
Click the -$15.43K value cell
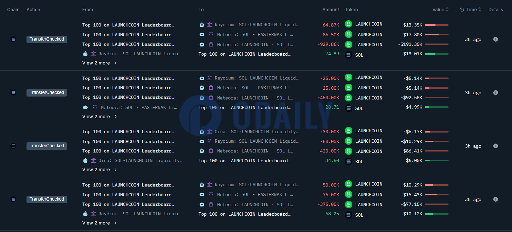tap(412, 194)
